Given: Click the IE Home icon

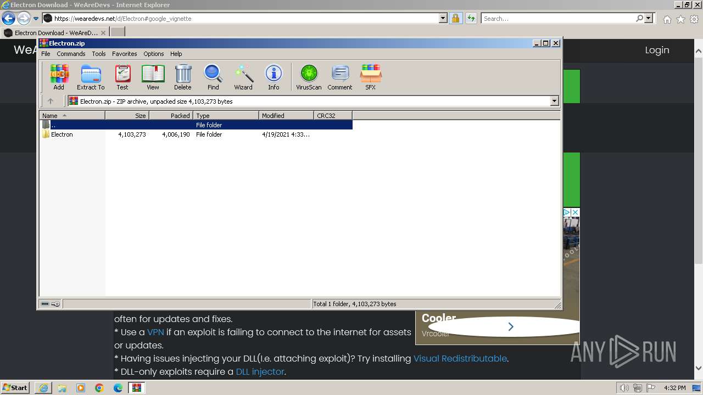Looking at the screenshot, I should (667, 19).
